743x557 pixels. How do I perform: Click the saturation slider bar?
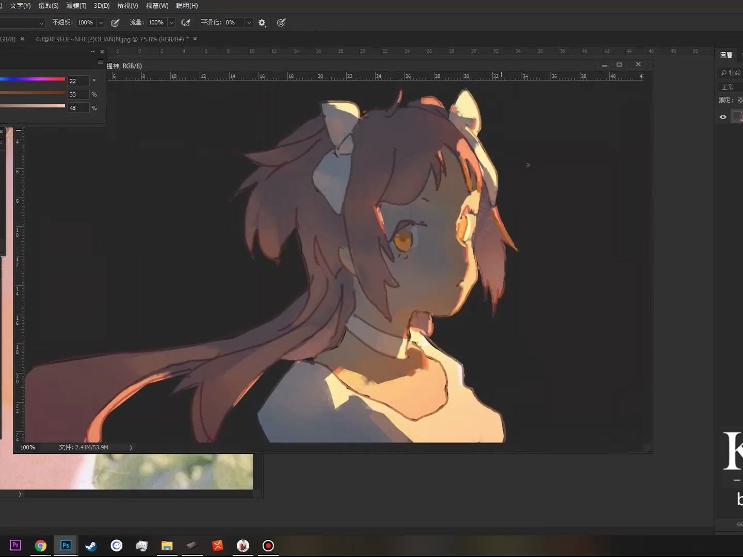[33, 93]
